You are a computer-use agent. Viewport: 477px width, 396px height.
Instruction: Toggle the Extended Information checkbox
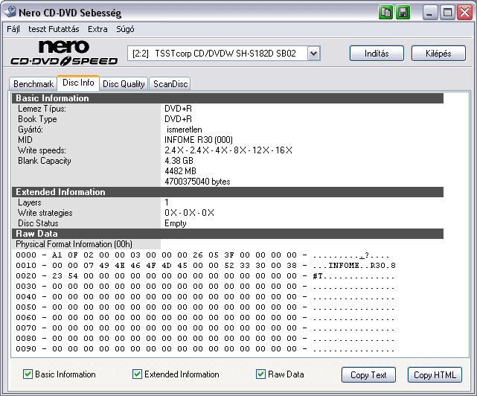[x=137, y=374]
